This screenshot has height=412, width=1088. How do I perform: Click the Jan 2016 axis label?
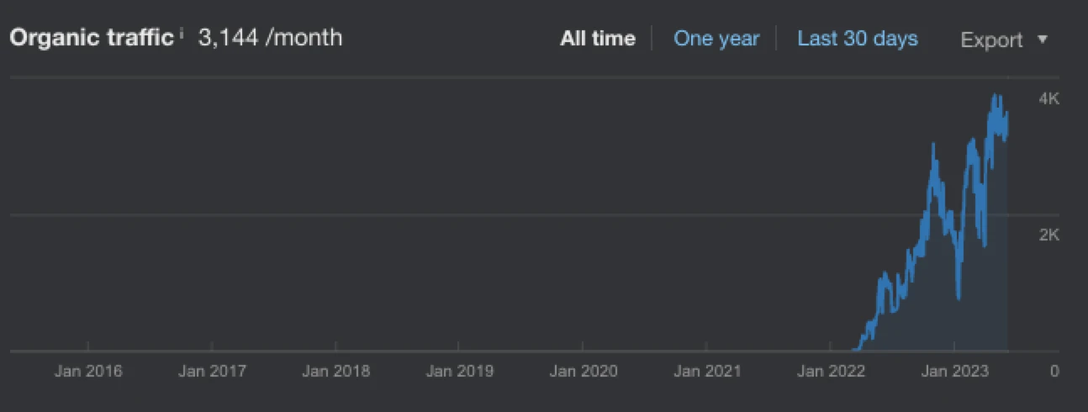[x=88, y=371]
